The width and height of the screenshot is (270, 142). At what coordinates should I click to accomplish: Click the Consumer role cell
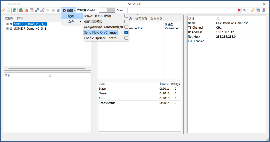[172, 28]
